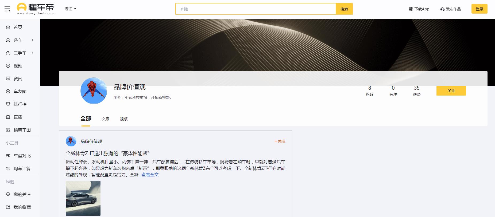Click 查看全文 to read full text
495x217 pixels.
pos(150,175)
